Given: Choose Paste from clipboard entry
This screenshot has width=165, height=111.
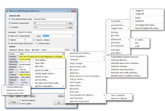Looking at the screenshot, I should click(x=119, y=99).
